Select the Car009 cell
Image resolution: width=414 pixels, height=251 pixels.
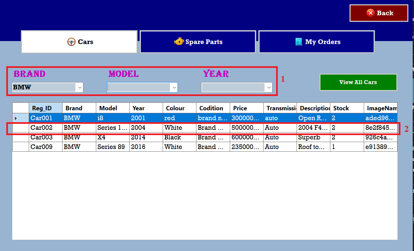(46, 147)
